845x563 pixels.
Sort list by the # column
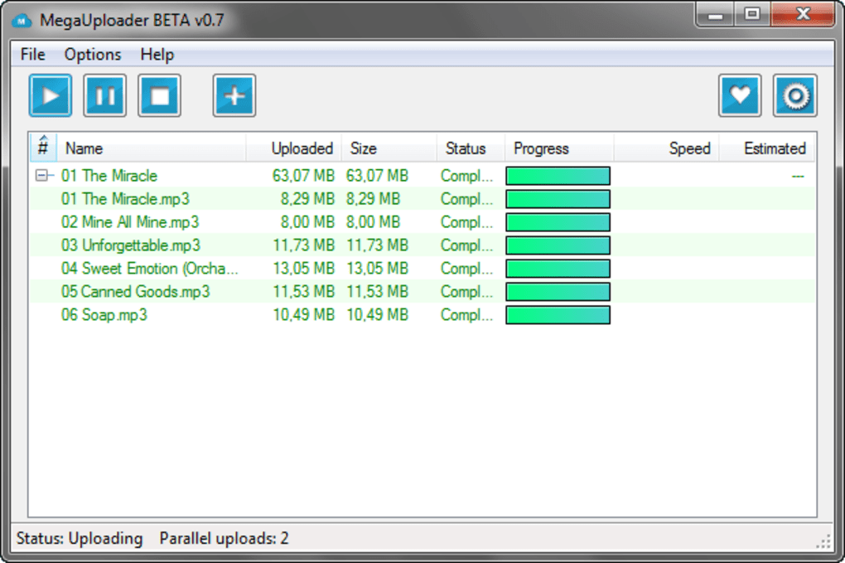coord(43,148)
